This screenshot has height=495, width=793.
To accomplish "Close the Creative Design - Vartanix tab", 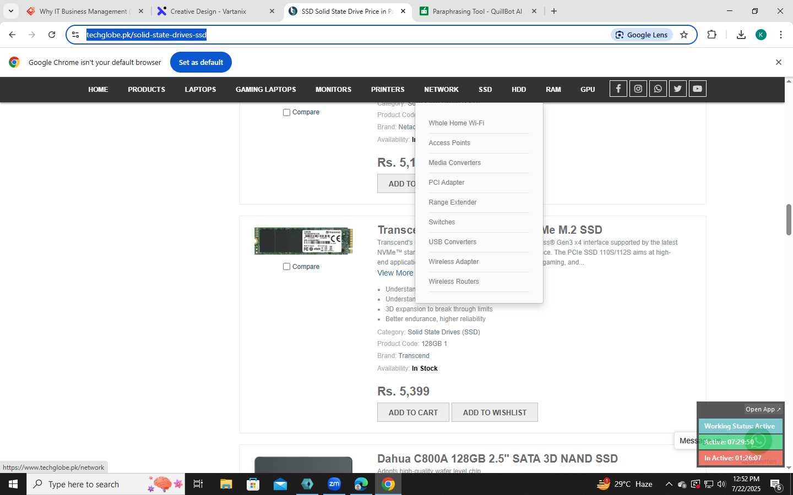I will point(271,11).
